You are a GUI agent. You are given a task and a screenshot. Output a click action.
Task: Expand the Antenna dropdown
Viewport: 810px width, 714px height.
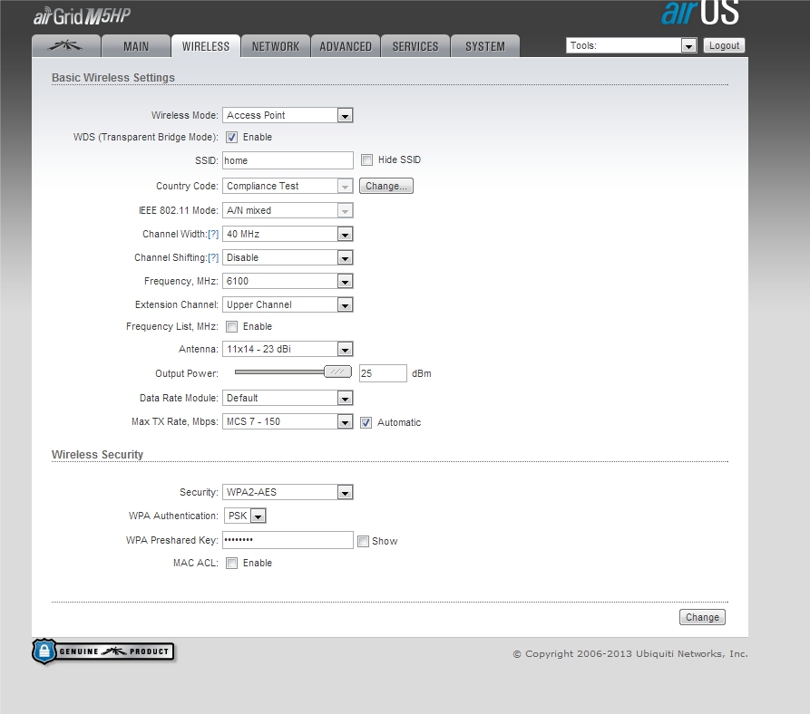coord(288,349)
